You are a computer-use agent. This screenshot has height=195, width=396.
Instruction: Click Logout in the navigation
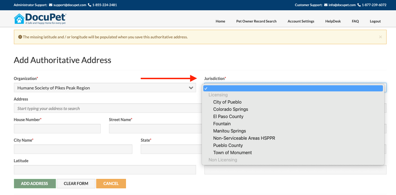[x=375, y=21]
